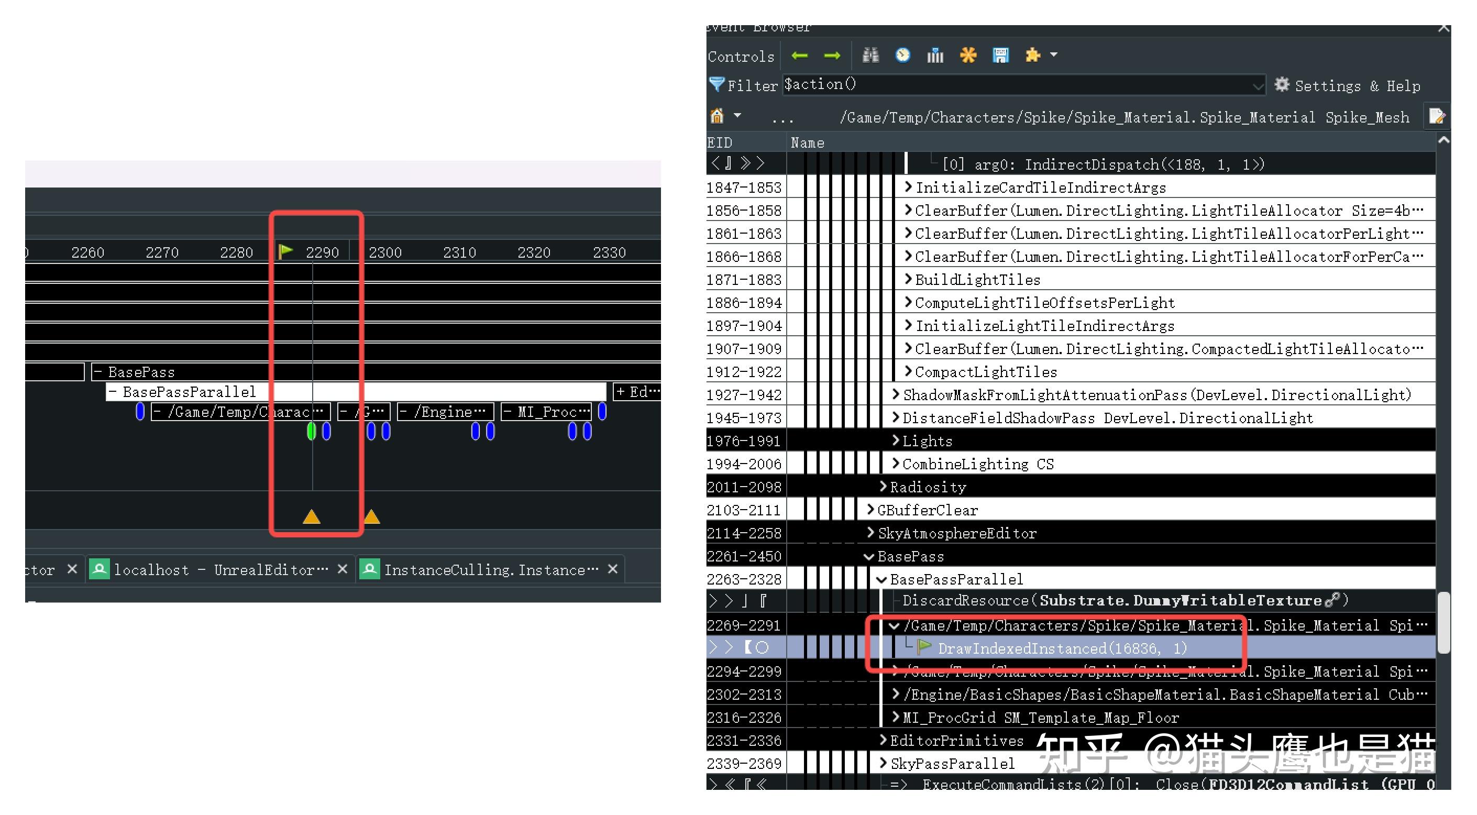
Task: Toggle time durations with the clock icon
Action: coord(902,56)
